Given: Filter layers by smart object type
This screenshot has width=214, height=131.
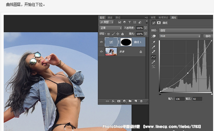Looking at the screenshot, I should pyautogui.click(x=140, y=22).
